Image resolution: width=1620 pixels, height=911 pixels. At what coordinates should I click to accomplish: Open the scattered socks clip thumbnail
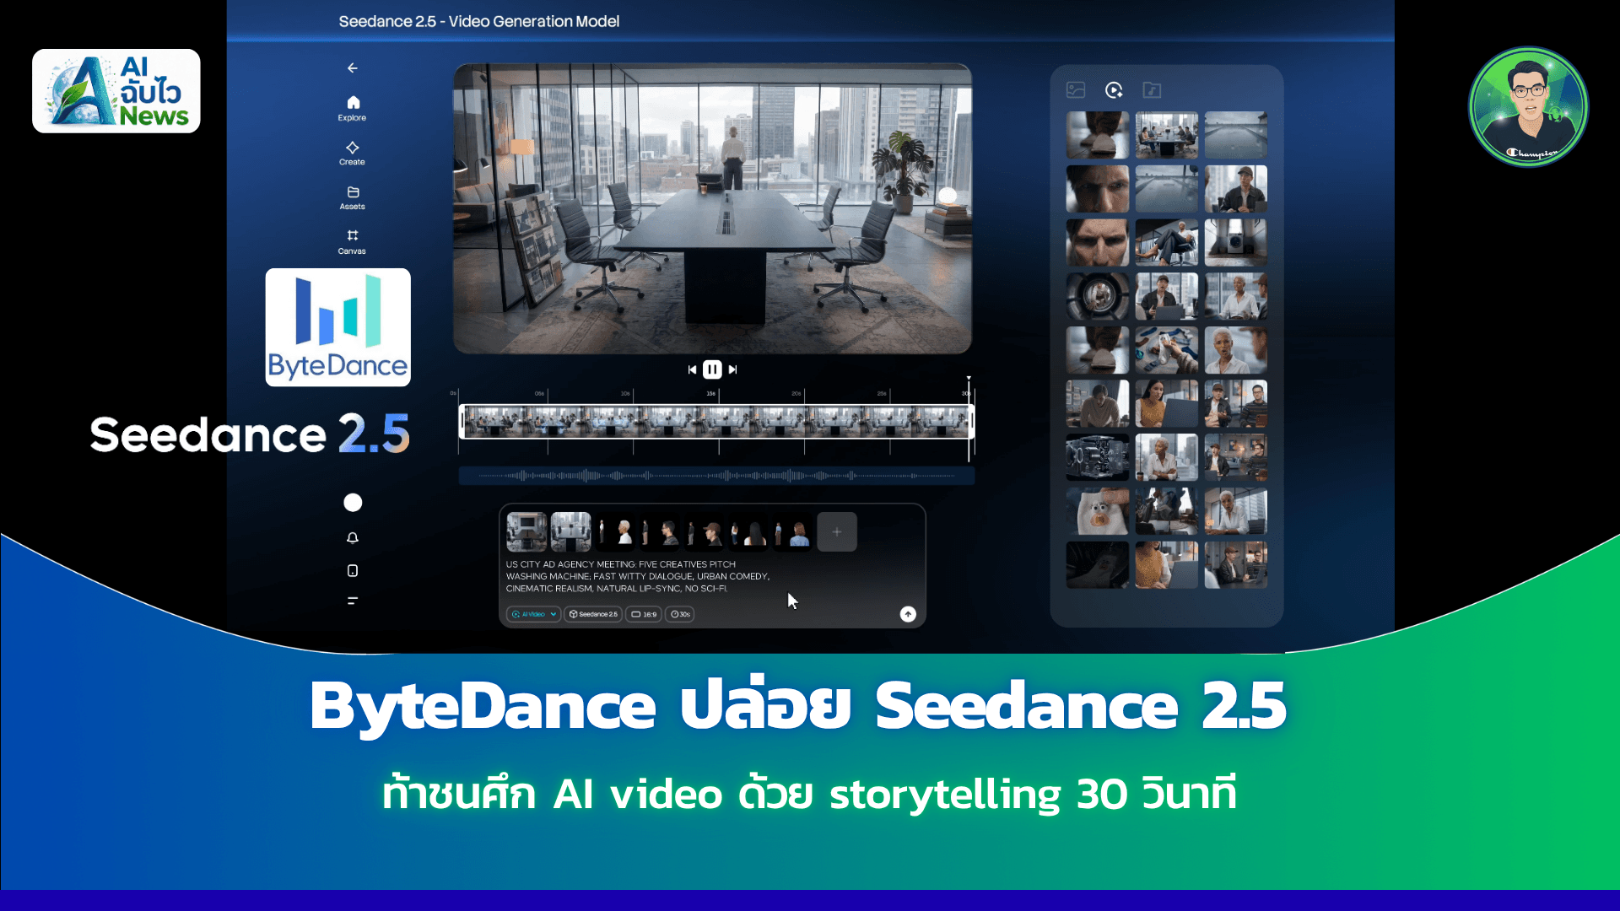[x=1167, y=350]
